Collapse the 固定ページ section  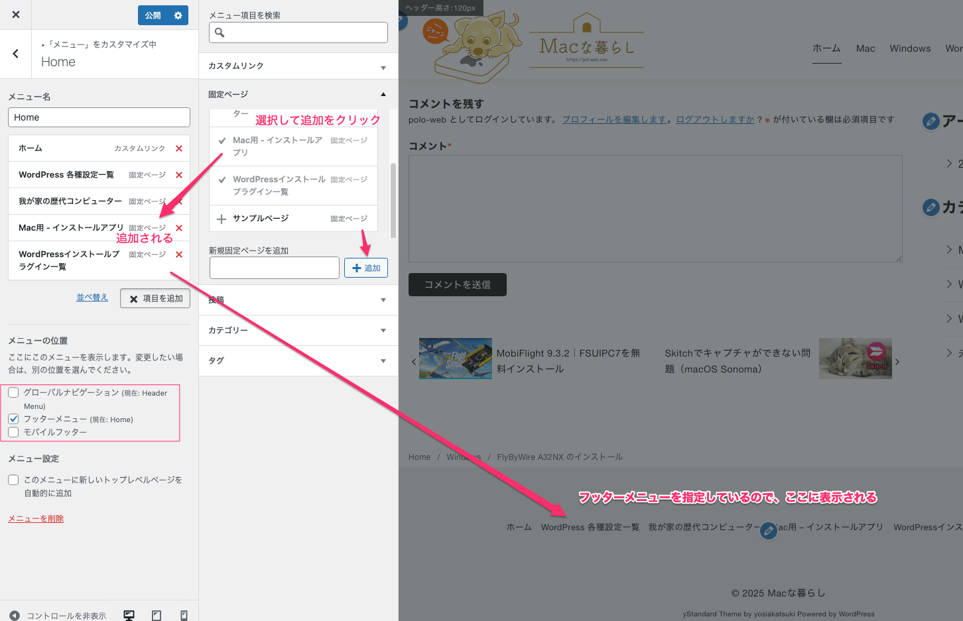click(x=298, y=94)
